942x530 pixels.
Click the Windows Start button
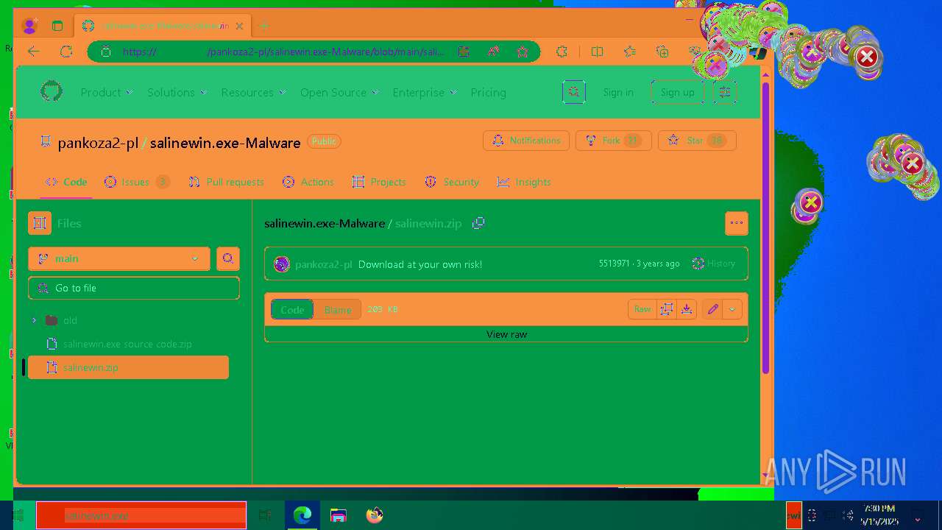pyautogui.click(x=18, y=515)
